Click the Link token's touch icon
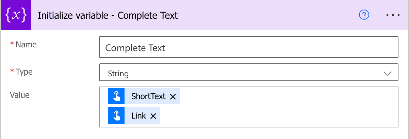The image size is (409, 139). (116, 116)
